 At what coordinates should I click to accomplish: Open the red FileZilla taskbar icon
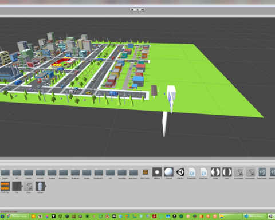pyautogui.click(x=154, y=217)
